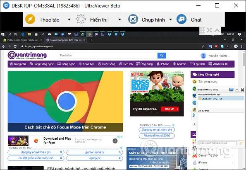Screen dimensions: 246x170
Task: Open the Cuộc sống menu item
Action: coord(107,64)
